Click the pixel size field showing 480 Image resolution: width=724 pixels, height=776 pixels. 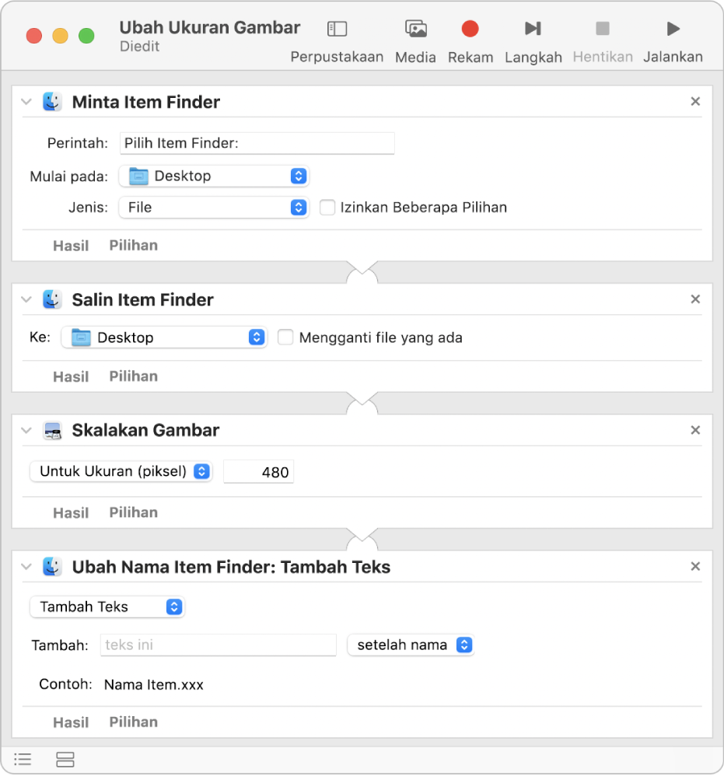coord(259,472)
